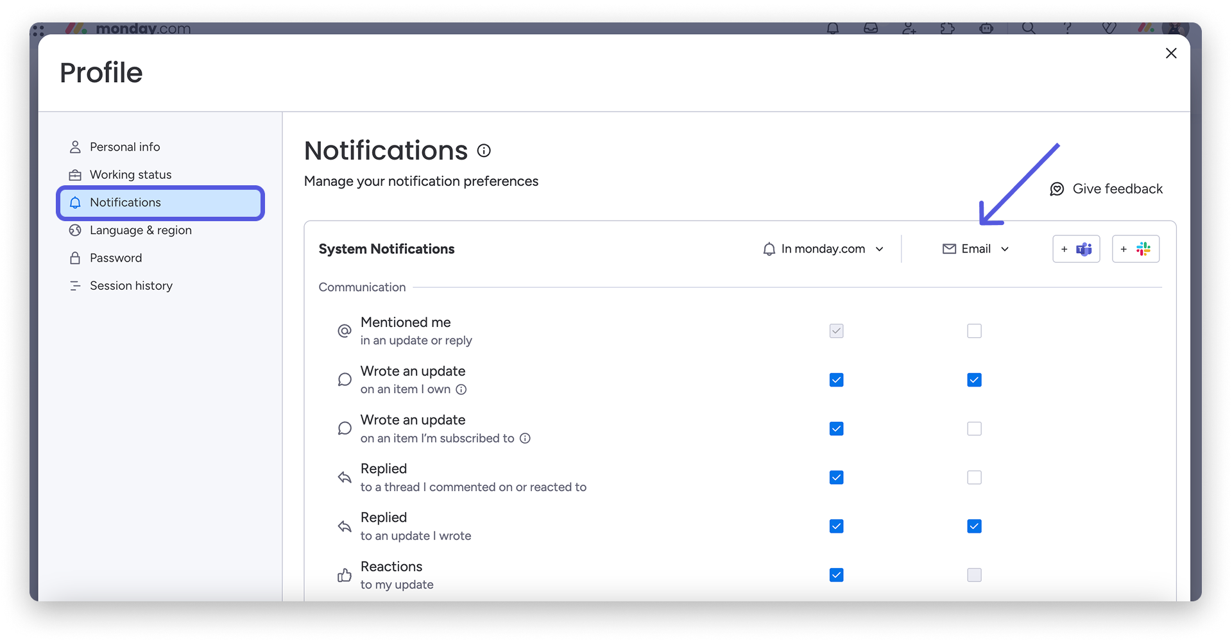Add Microsoft Teams notification integration
The width and height of the screenshot is (1232, 643).
(x=1076, y=249)
